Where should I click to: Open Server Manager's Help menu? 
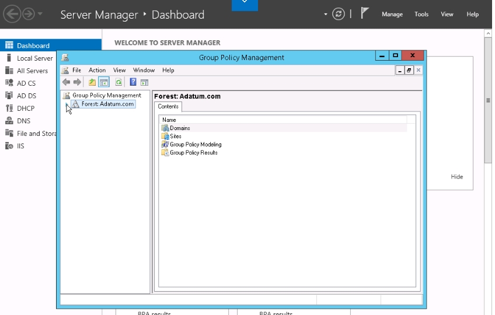[473, 14]
